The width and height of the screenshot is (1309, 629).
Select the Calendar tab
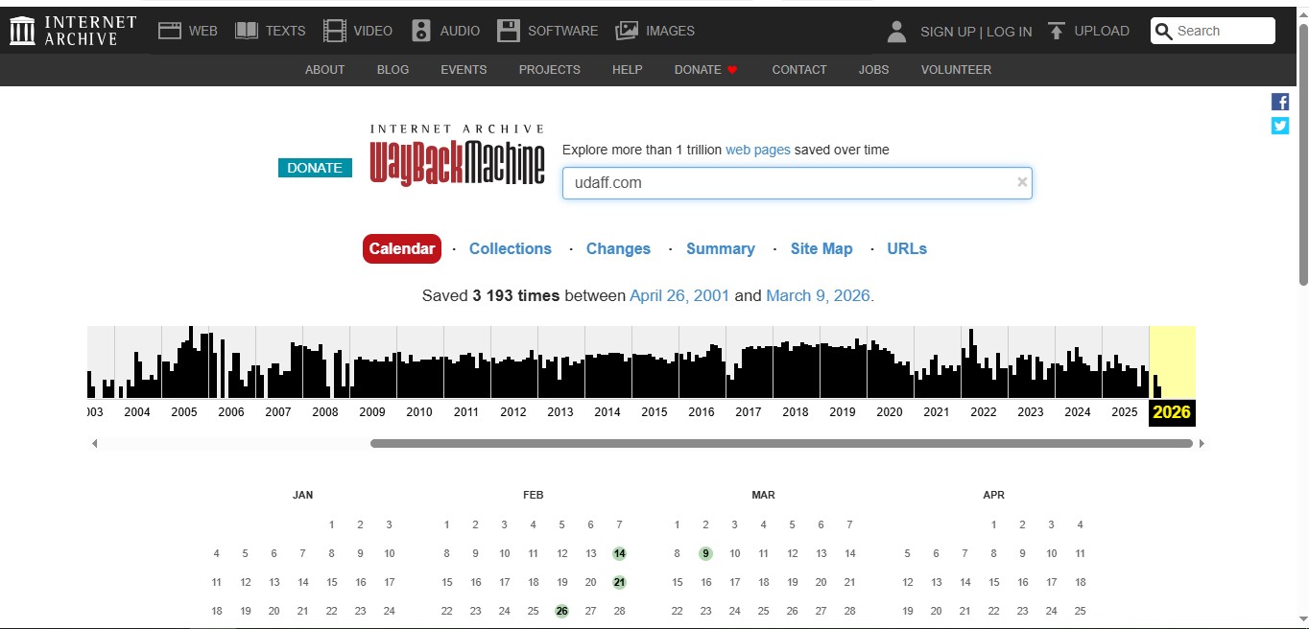tap(402, 248)
